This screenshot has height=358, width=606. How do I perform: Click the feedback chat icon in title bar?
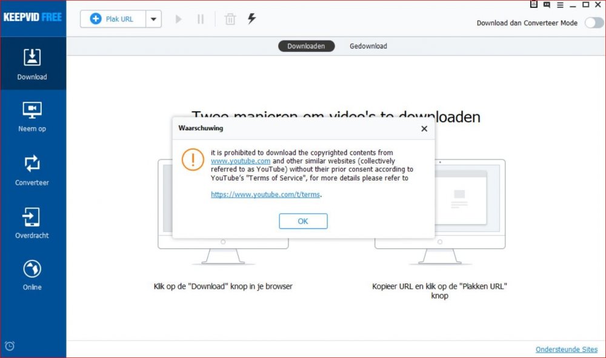coord(547,5)
